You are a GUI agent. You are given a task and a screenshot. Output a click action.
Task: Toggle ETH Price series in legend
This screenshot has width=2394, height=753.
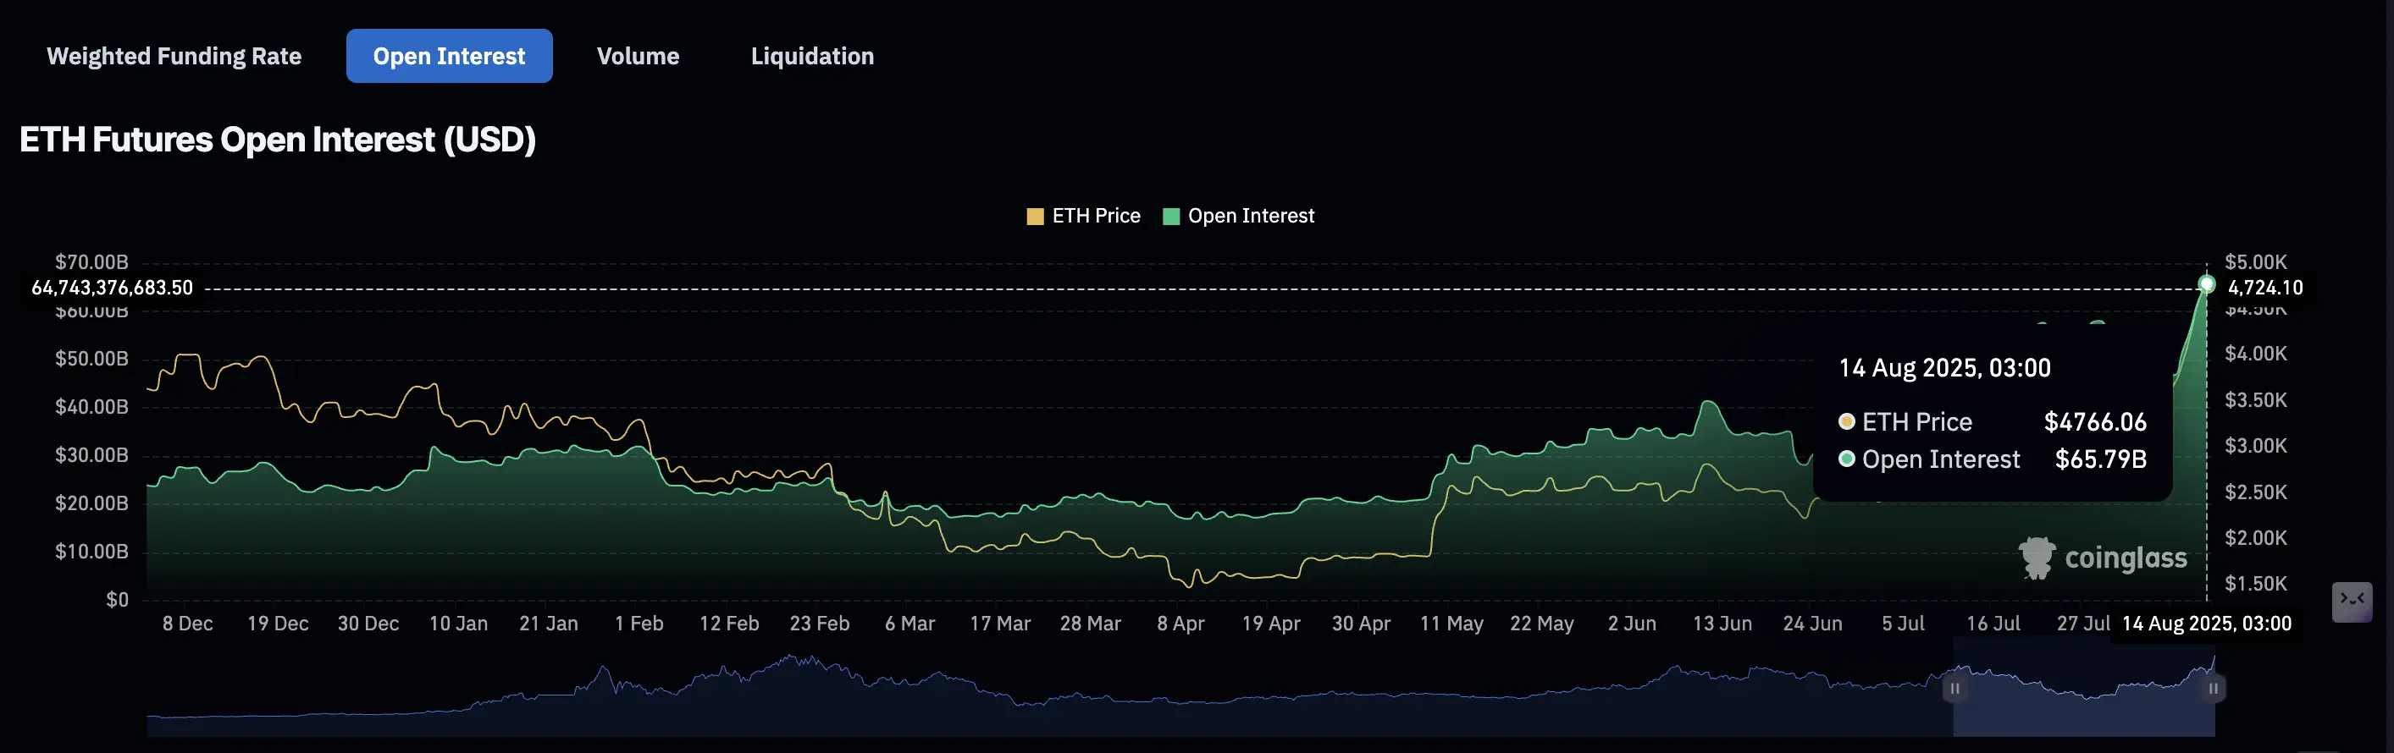(x=1083, y=217)
